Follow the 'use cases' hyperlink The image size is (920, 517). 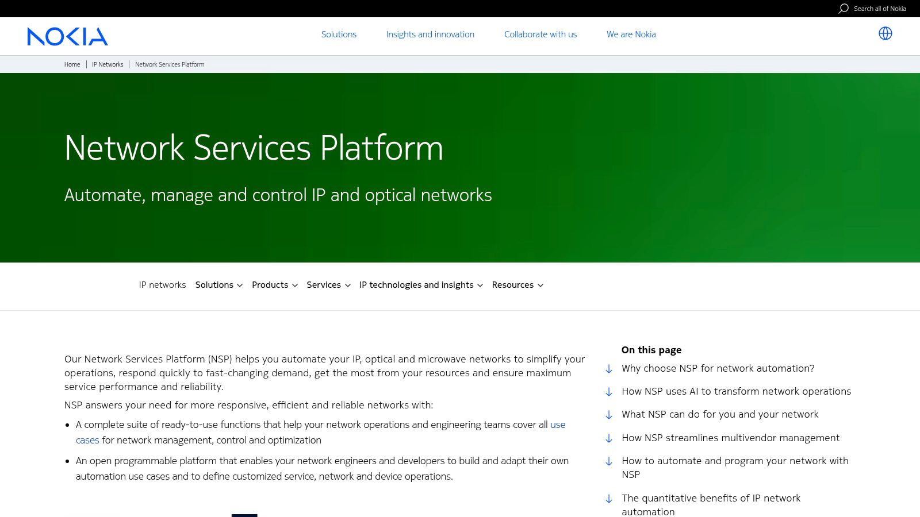click(x=558, y=425)
